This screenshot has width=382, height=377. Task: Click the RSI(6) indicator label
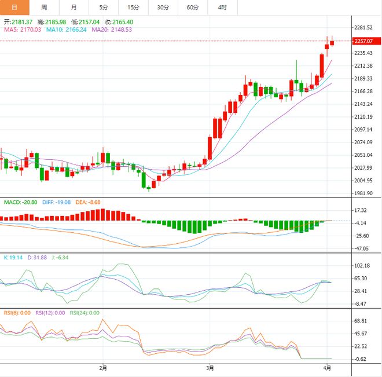point(17,313)
